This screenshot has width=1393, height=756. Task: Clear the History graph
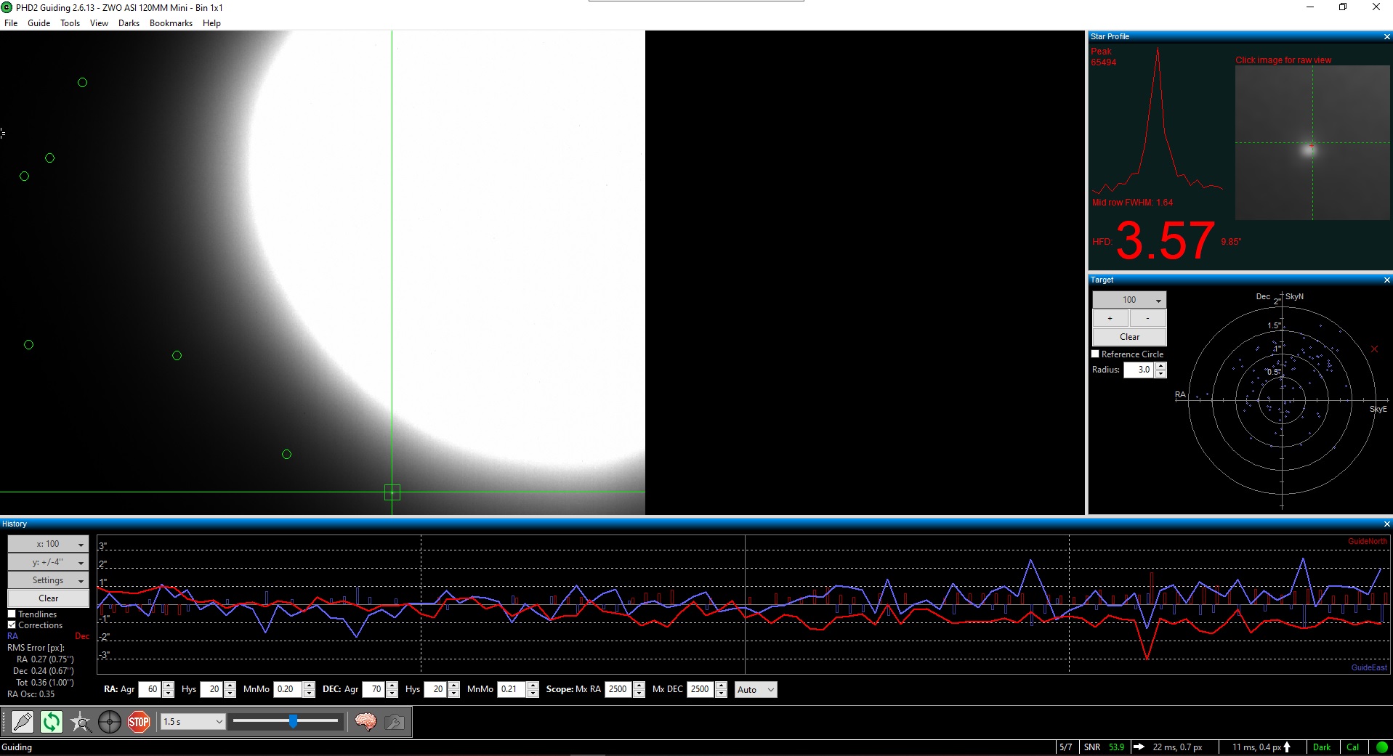click(x=48, y=598)
